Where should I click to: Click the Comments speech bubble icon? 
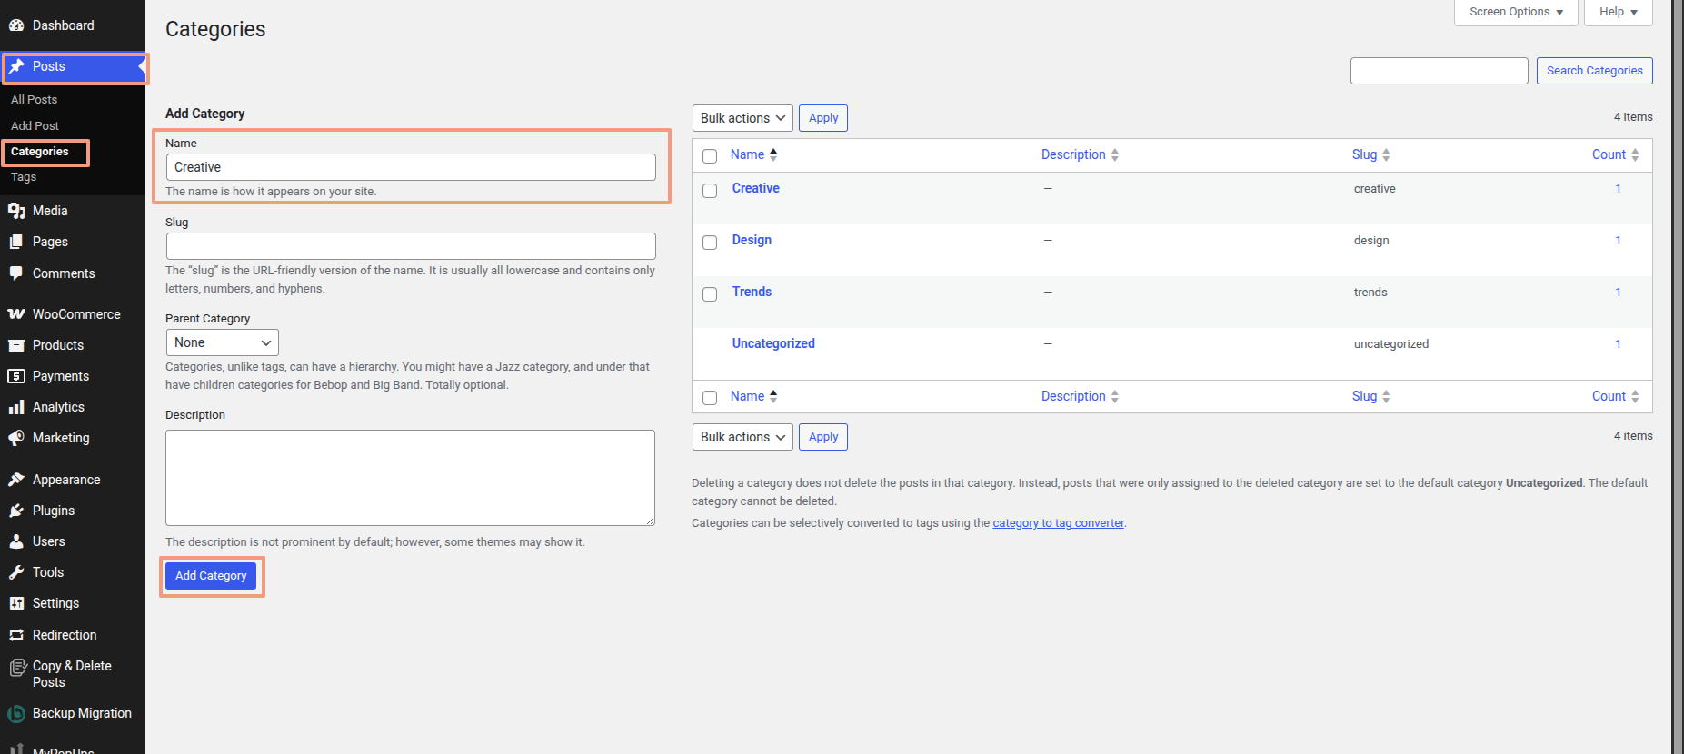(16, 273)
